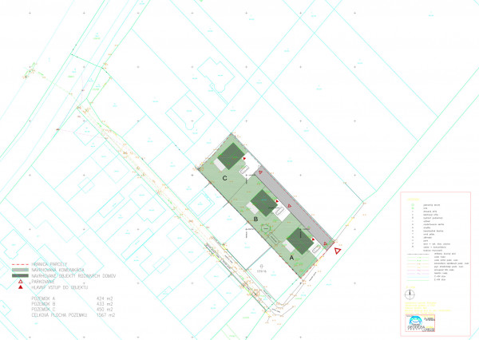This screenshot has width=479, height=340.
Task: Click the light green proposed road legend swatch
Action: tap(20, 270)
